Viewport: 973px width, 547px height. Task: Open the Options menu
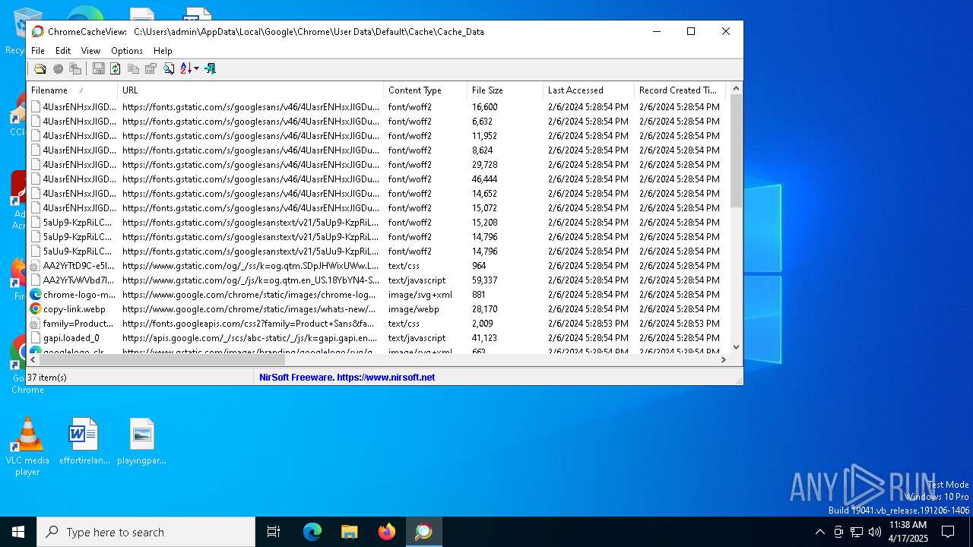tap(127, 51)
